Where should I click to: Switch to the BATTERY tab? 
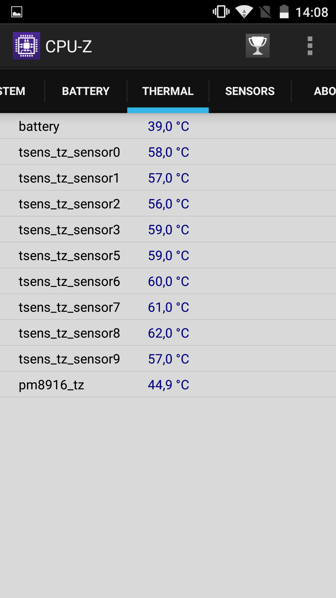click(x=86, y=91)
